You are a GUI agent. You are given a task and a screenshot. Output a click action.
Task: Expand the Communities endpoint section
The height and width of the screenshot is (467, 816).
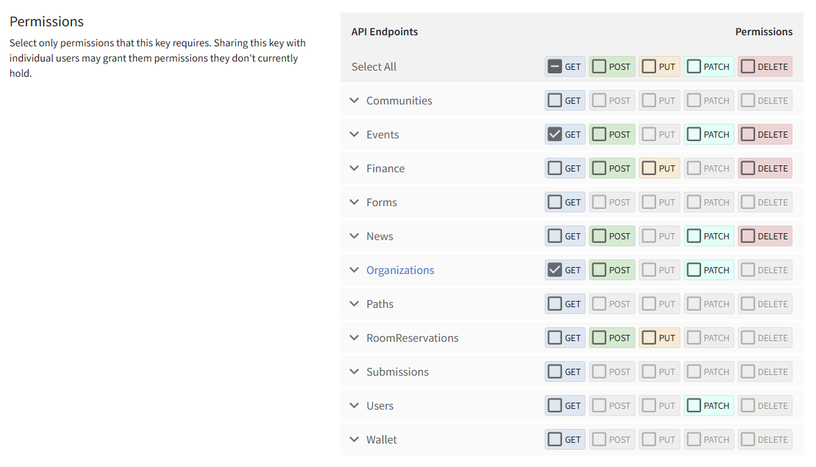[x=354, y=100]
